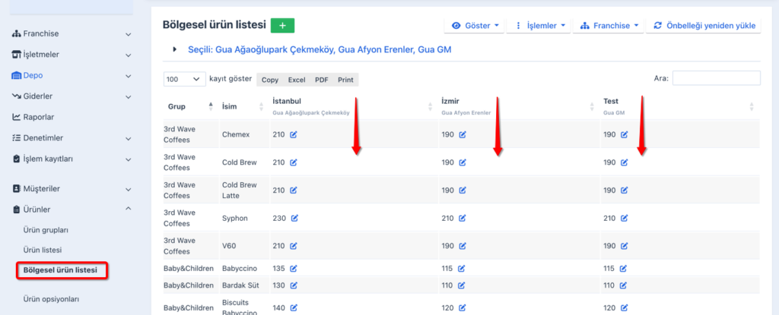Click the green plus add button
Screen dimensions: 779x315
click(282, 26)
